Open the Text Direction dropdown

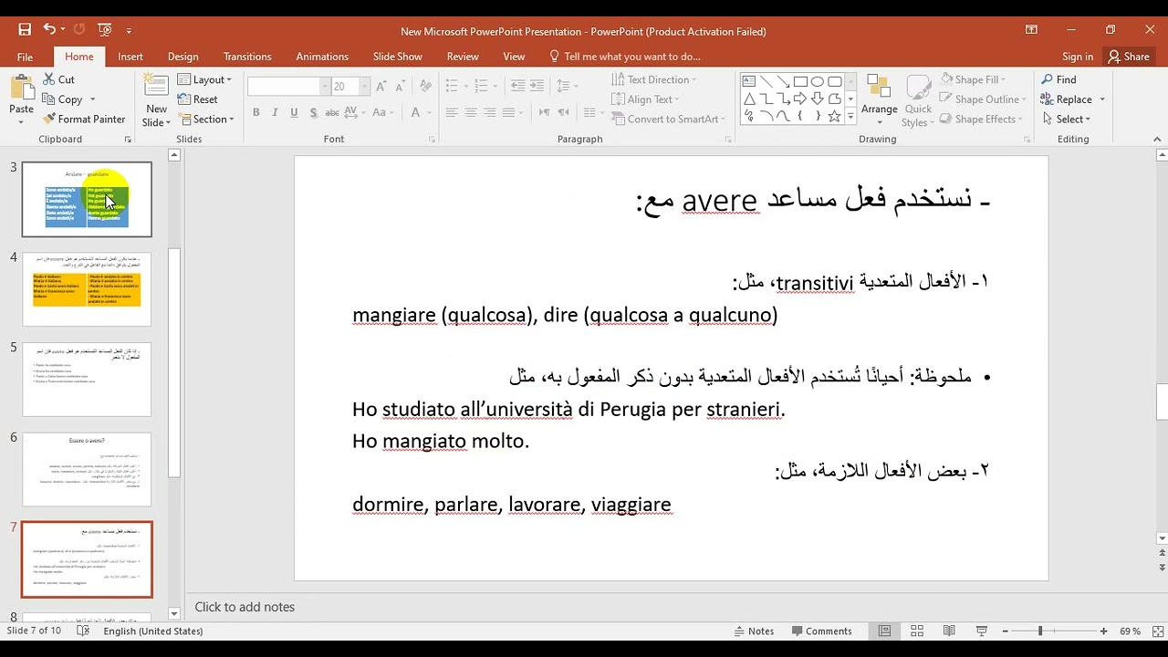[653, 79]
